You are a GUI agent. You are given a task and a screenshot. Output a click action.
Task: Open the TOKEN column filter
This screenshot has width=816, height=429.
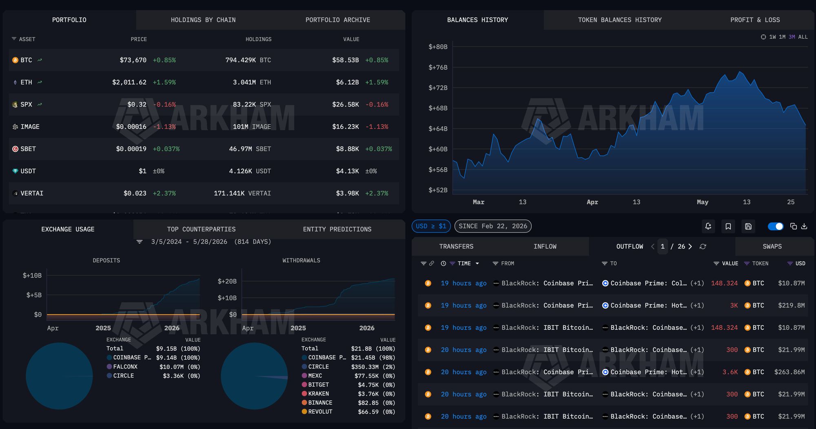point(747,264)
